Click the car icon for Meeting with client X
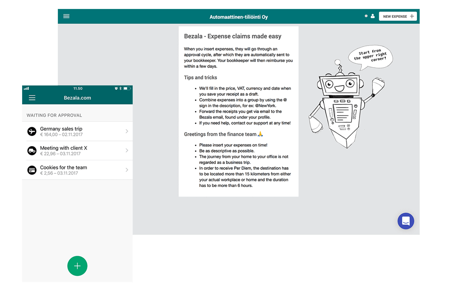 32,150
